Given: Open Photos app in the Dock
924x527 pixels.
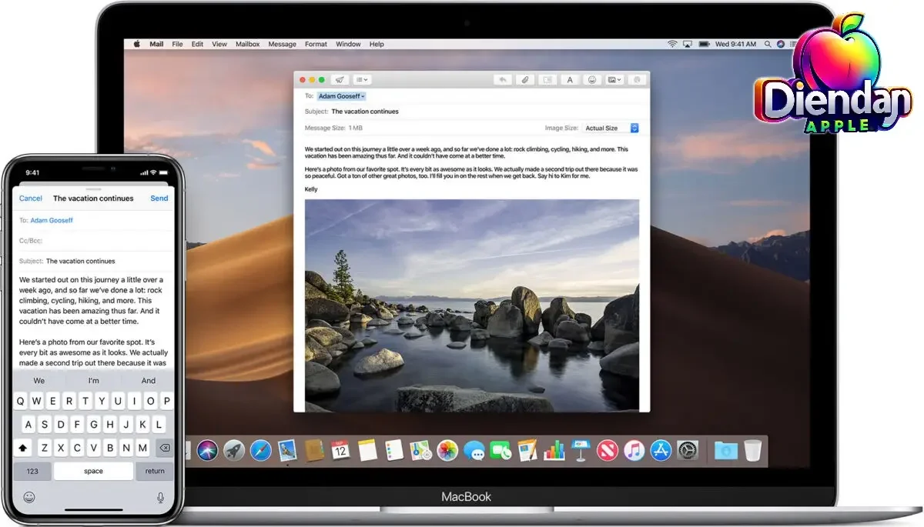Looking at the screenshot, I should click(447, 450).
